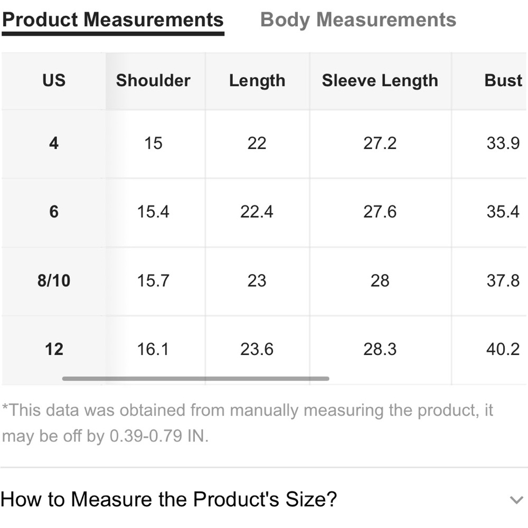Click the Sleeve Length column header
Image resolution: width=528 pixels, height=528 pixels.
coord(380,81)
